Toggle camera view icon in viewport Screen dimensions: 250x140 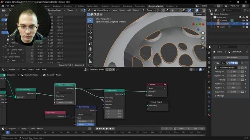tap(203, 43)
